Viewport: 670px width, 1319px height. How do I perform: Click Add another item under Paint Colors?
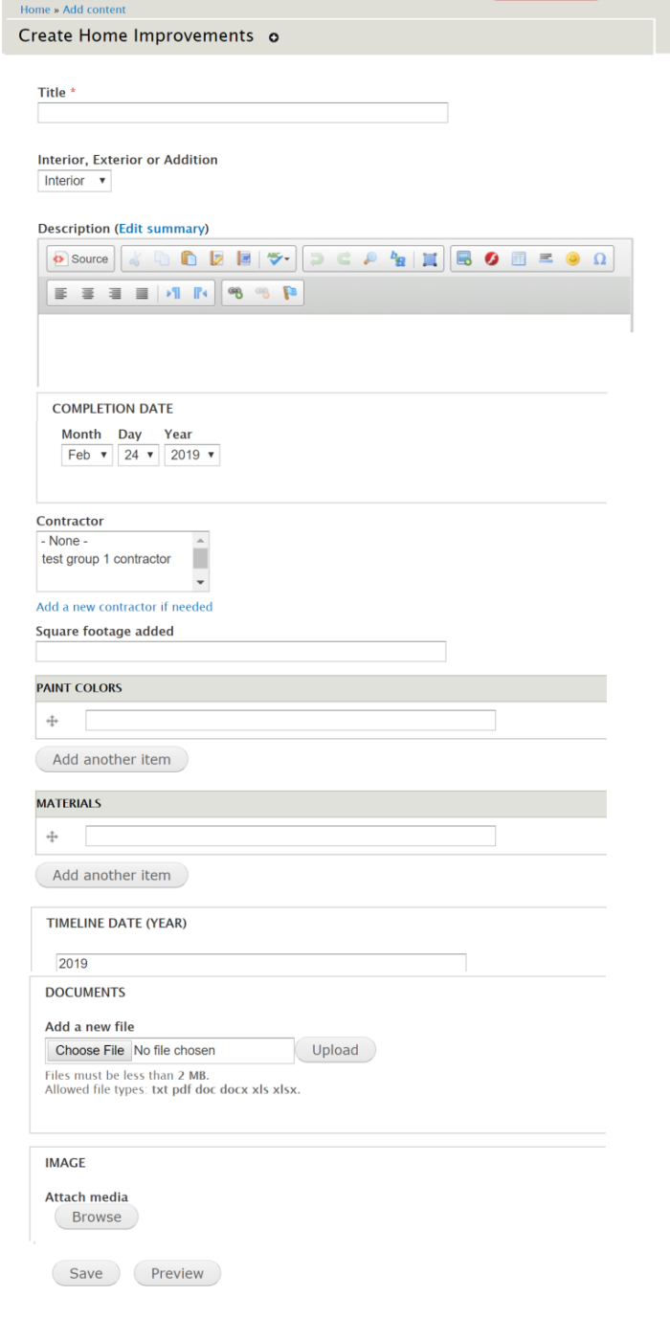[112, 760]
